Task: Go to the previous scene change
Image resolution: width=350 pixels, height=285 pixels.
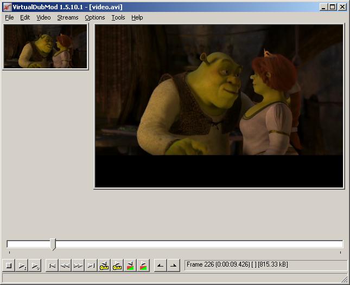Action: coord(130,265)
